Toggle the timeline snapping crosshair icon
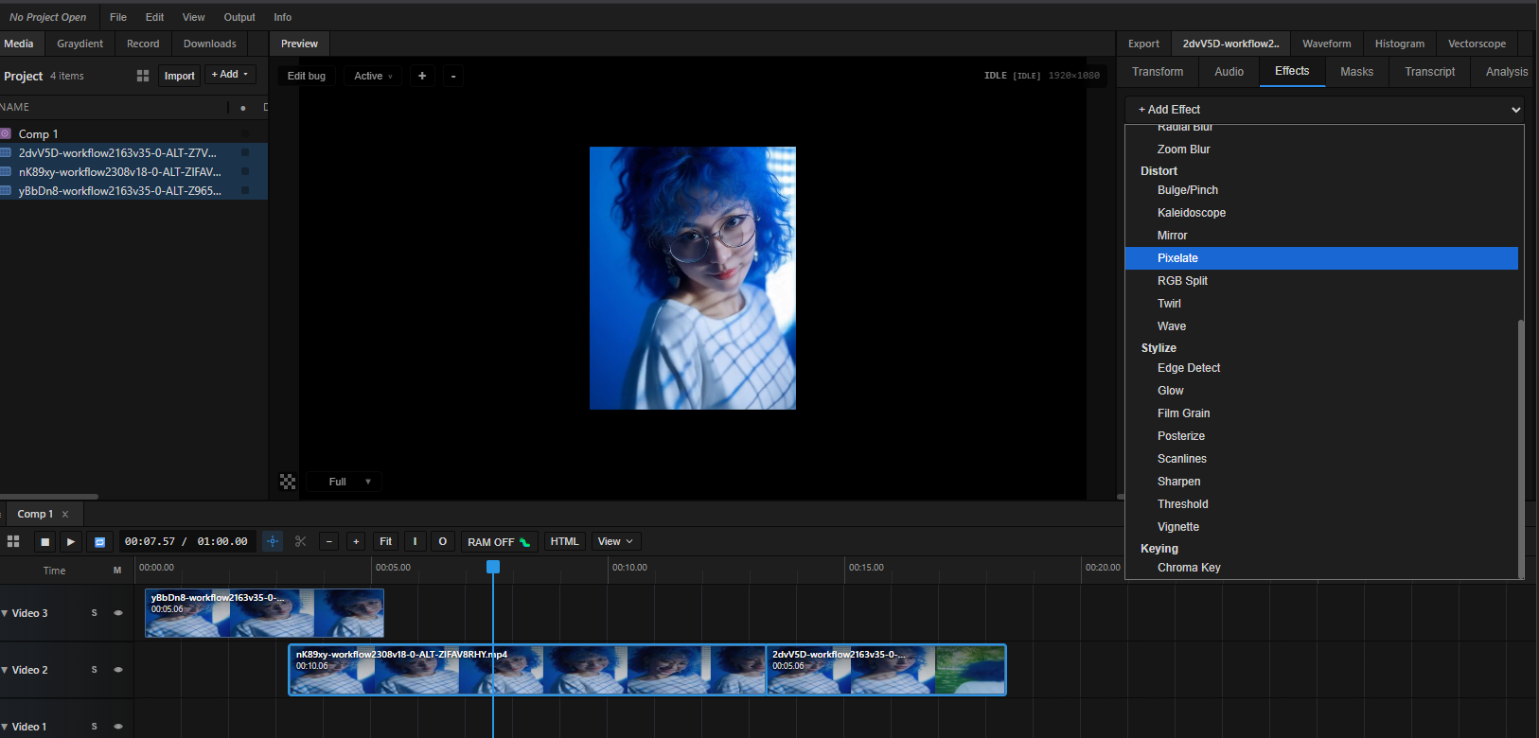 [x=273, y=541]
